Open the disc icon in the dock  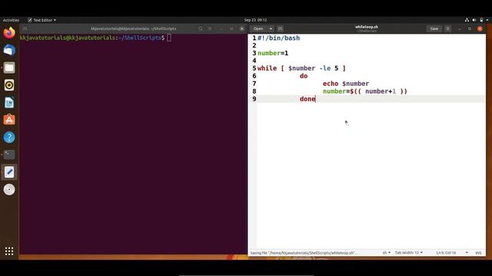(9, 189)
